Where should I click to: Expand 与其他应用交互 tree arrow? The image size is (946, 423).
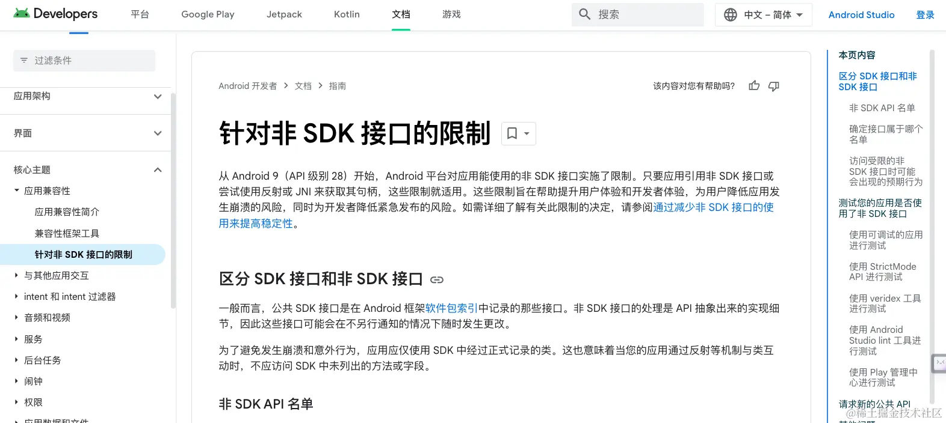pos(17,275)
